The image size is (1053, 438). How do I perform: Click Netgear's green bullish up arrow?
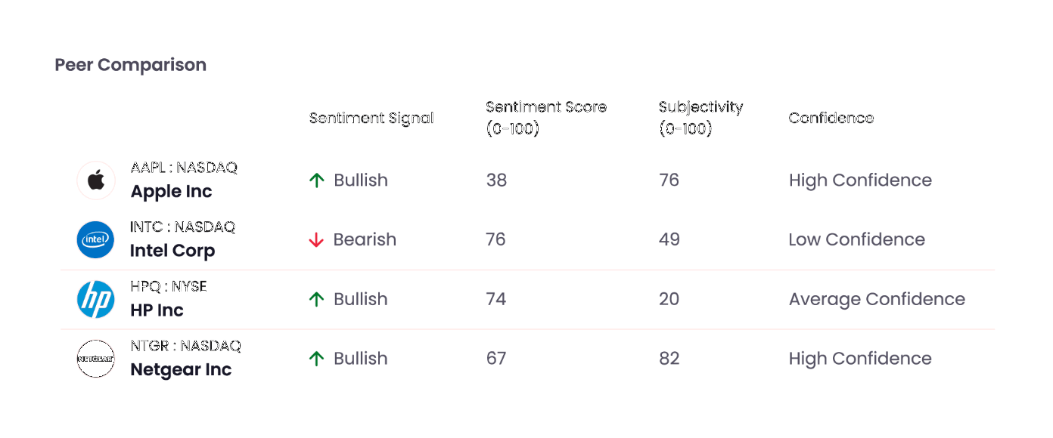click(x=316, y=359)
